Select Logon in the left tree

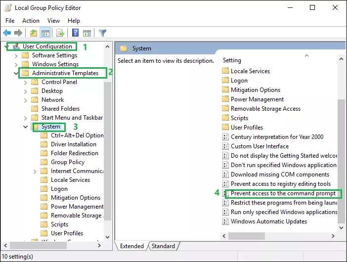tap(59, 189)
